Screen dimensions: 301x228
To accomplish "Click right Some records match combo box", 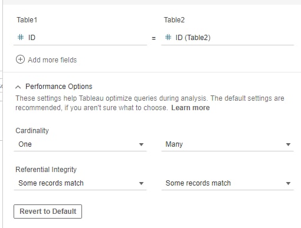I will tap(227, 183).
